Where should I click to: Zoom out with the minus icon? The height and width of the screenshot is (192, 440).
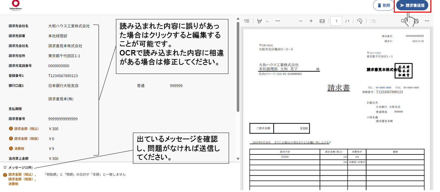click(x=300, y=21)
